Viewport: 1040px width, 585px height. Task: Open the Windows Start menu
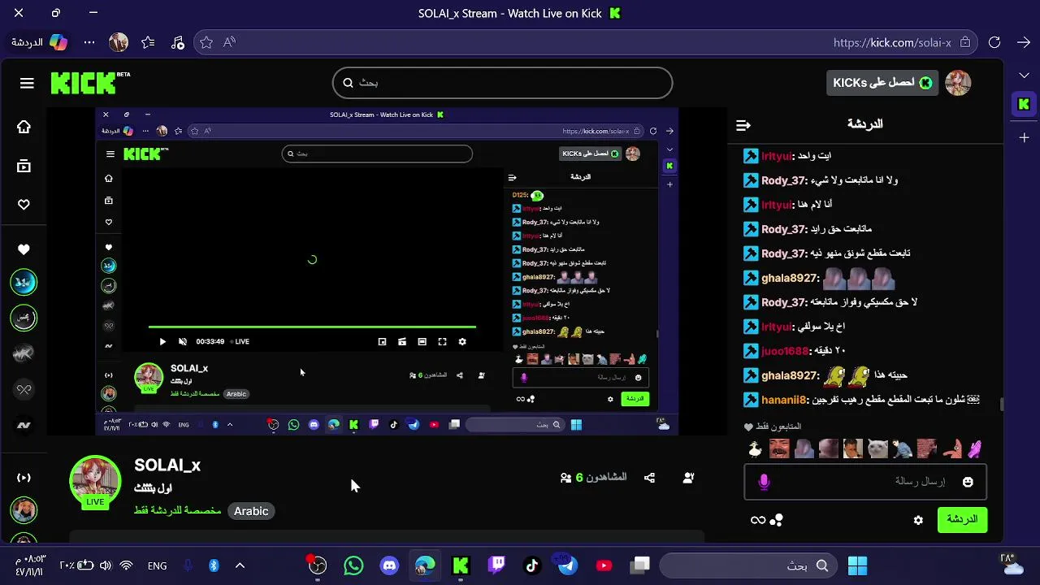coord(857,565)
